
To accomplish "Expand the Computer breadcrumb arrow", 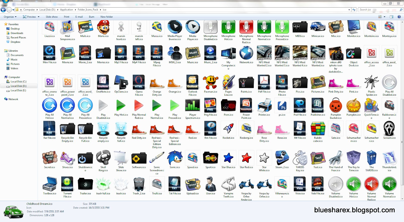I will pyautogui.click(x=37, y=10).
